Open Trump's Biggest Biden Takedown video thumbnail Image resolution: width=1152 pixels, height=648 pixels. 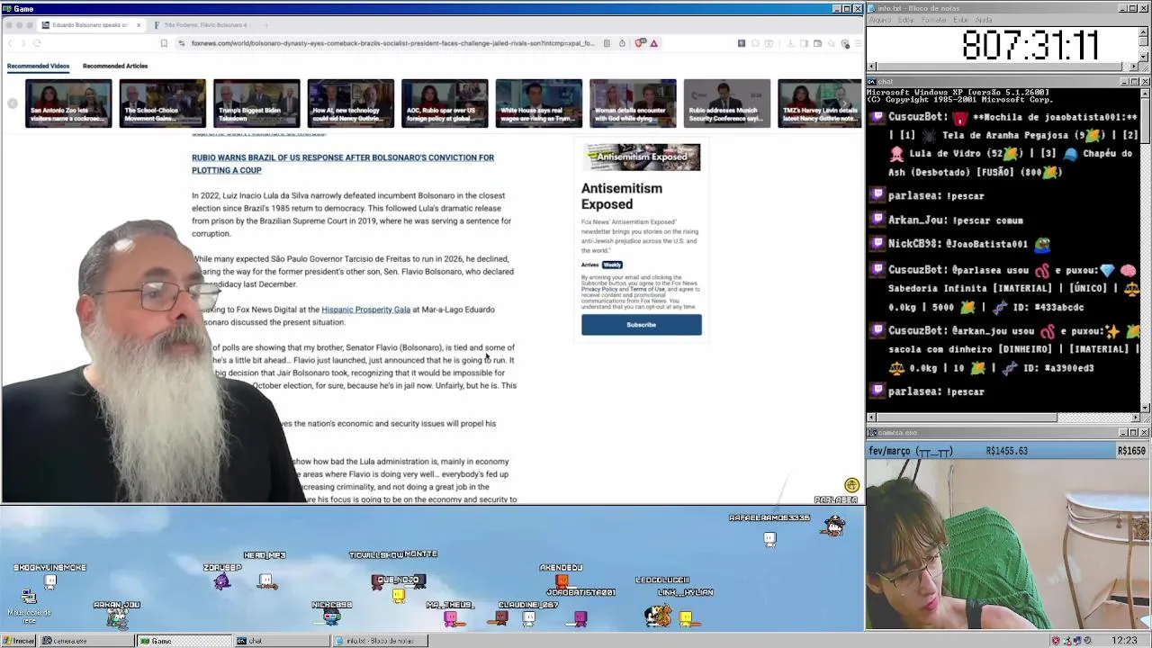(x=256, y=103)
